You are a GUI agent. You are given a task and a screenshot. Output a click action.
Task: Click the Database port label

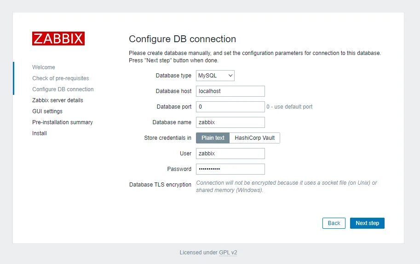[174, 107]
